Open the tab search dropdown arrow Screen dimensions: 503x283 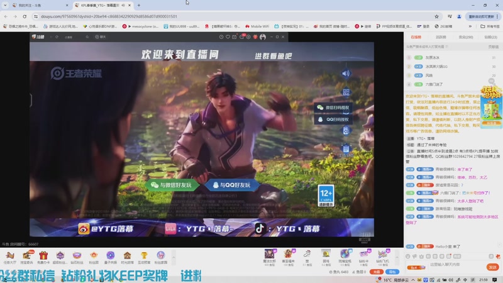(5, 5)
